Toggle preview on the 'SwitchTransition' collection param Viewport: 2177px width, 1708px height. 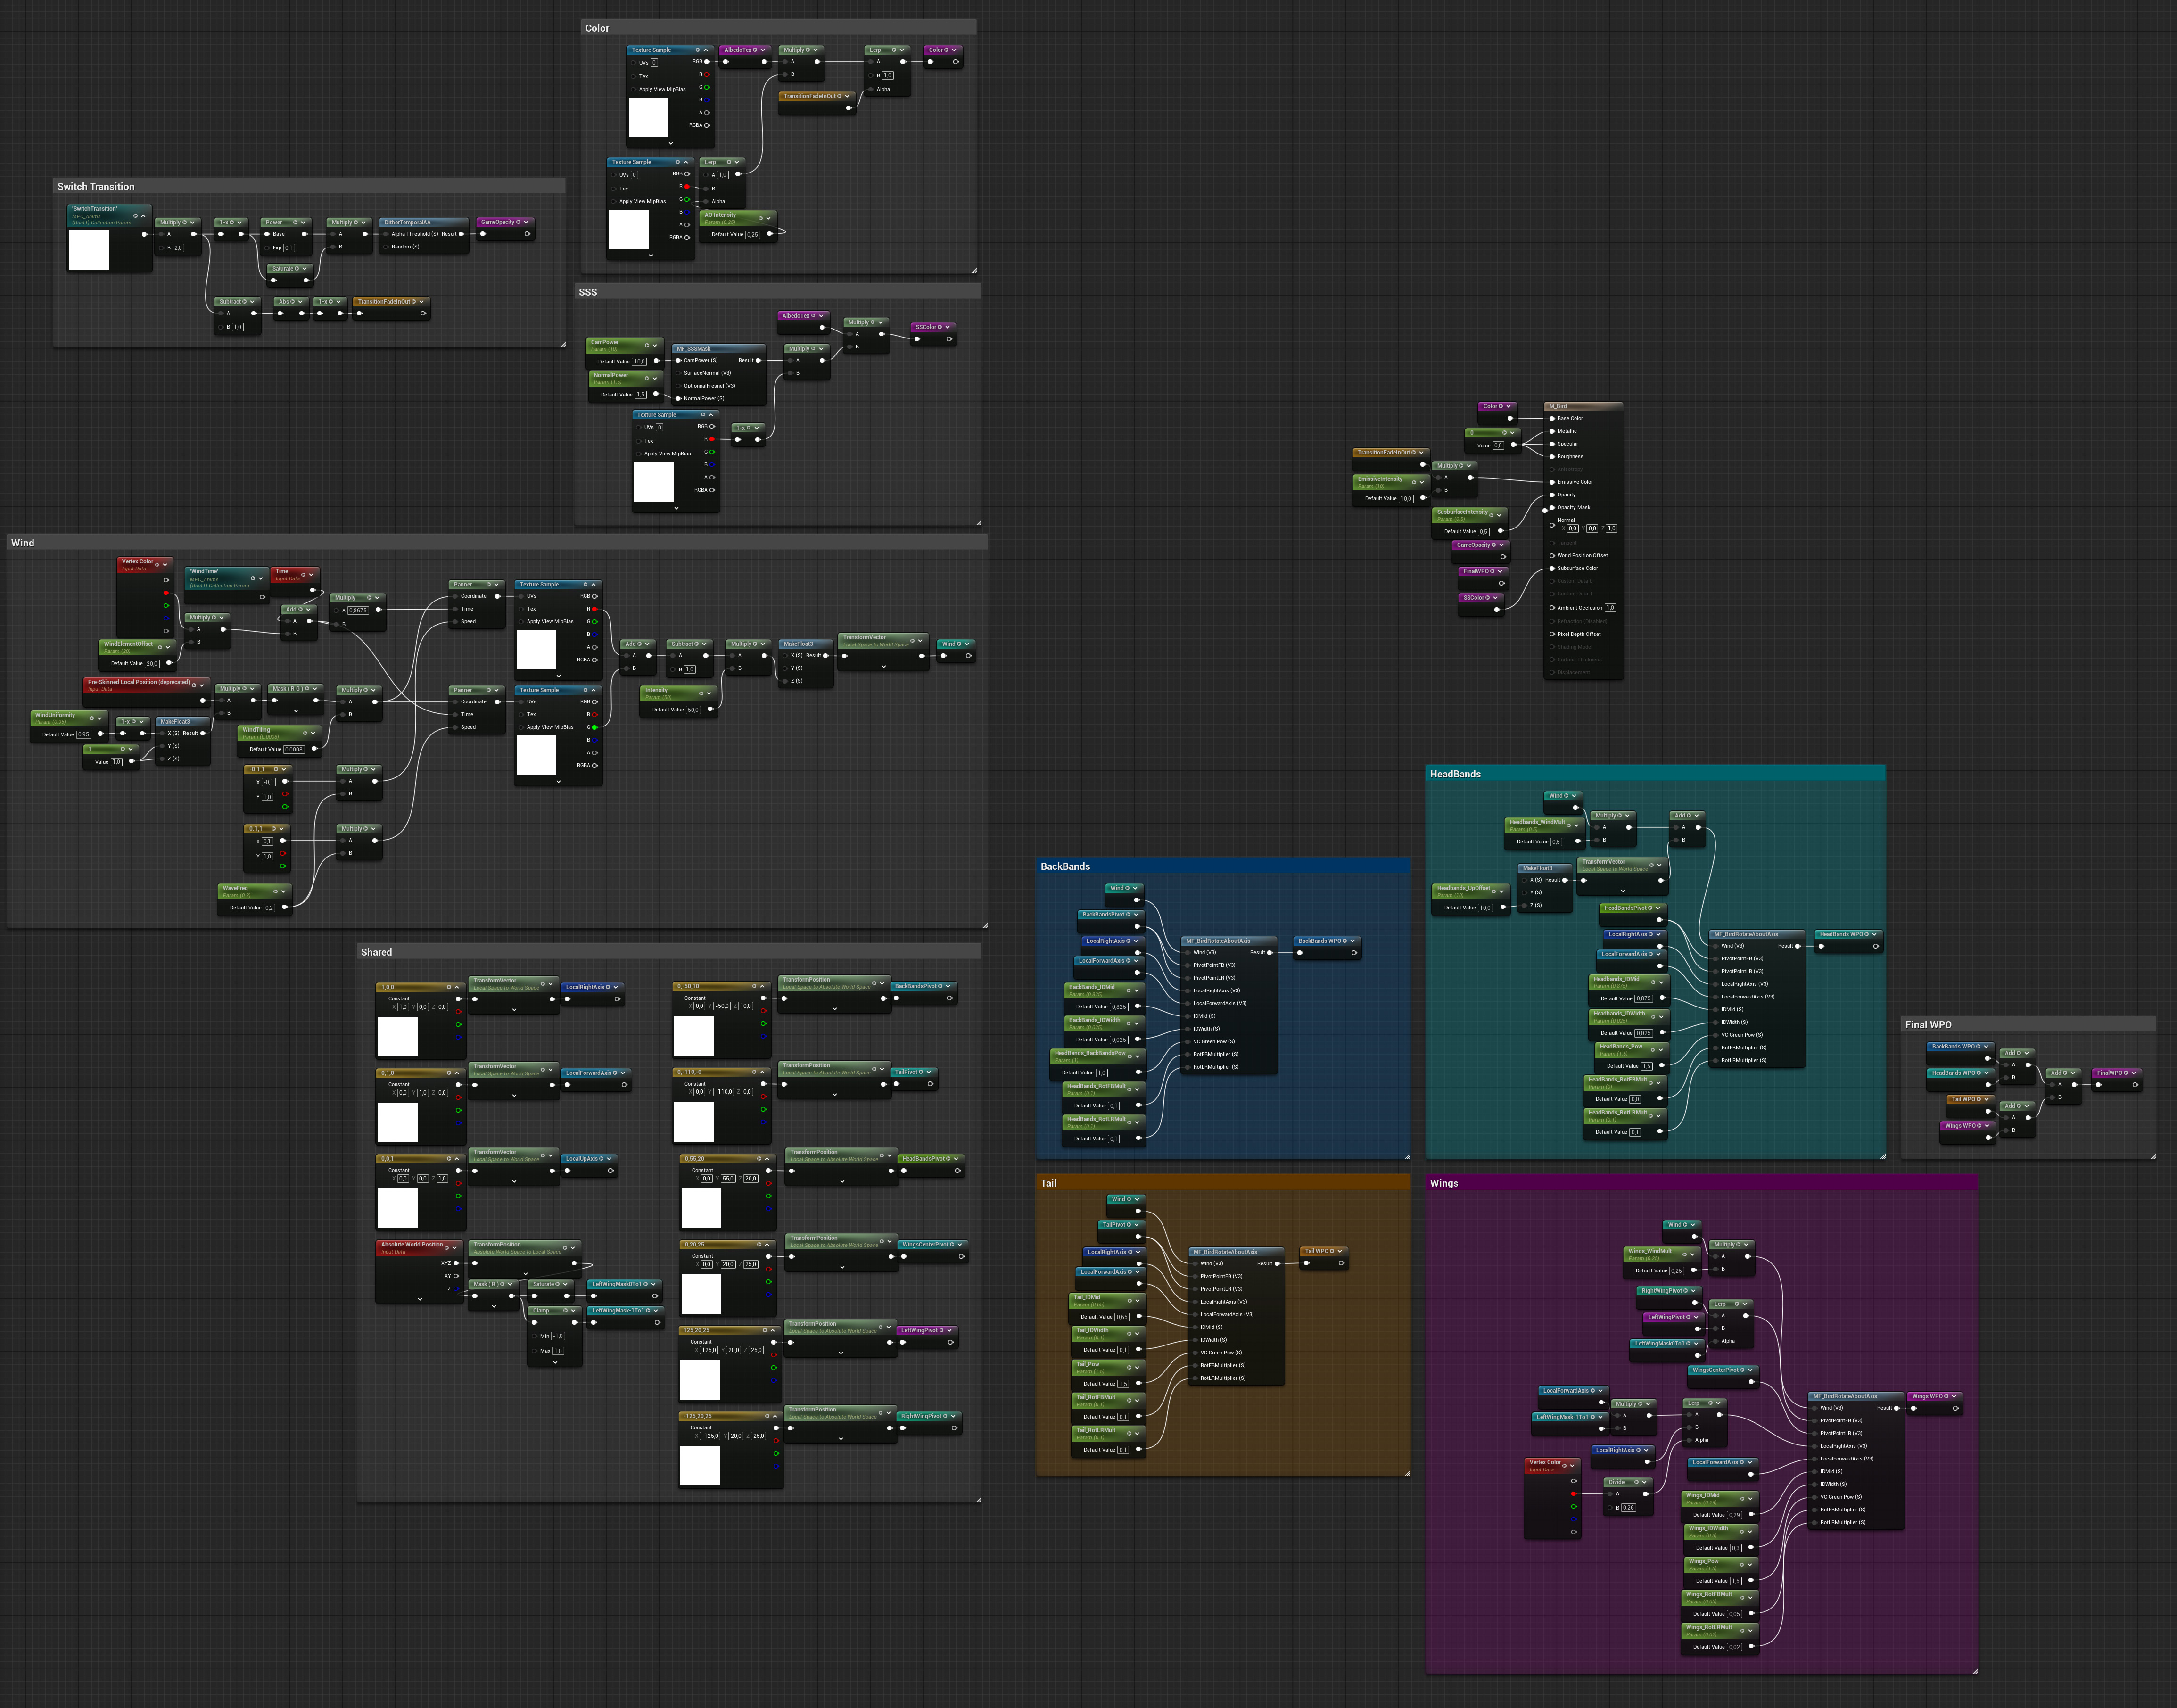135,215
